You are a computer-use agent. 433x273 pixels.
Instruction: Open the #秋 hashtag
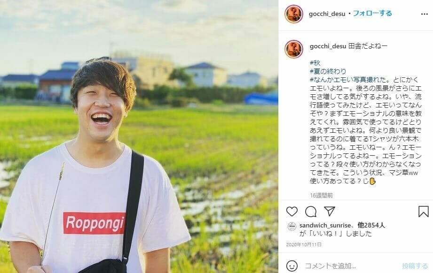point(315,63)
